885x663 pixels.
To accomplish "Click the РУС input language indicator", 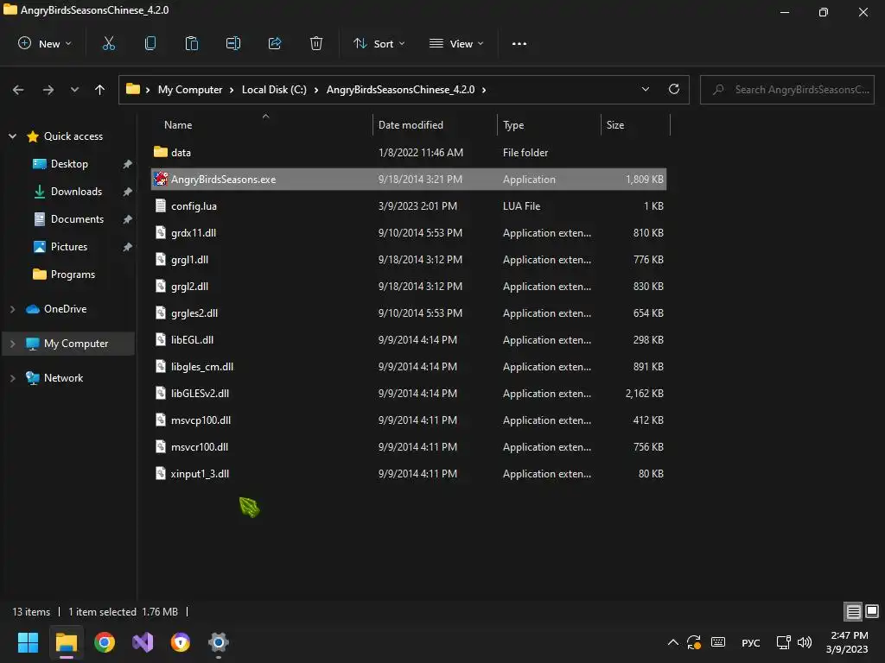I will tap(751, 642).
